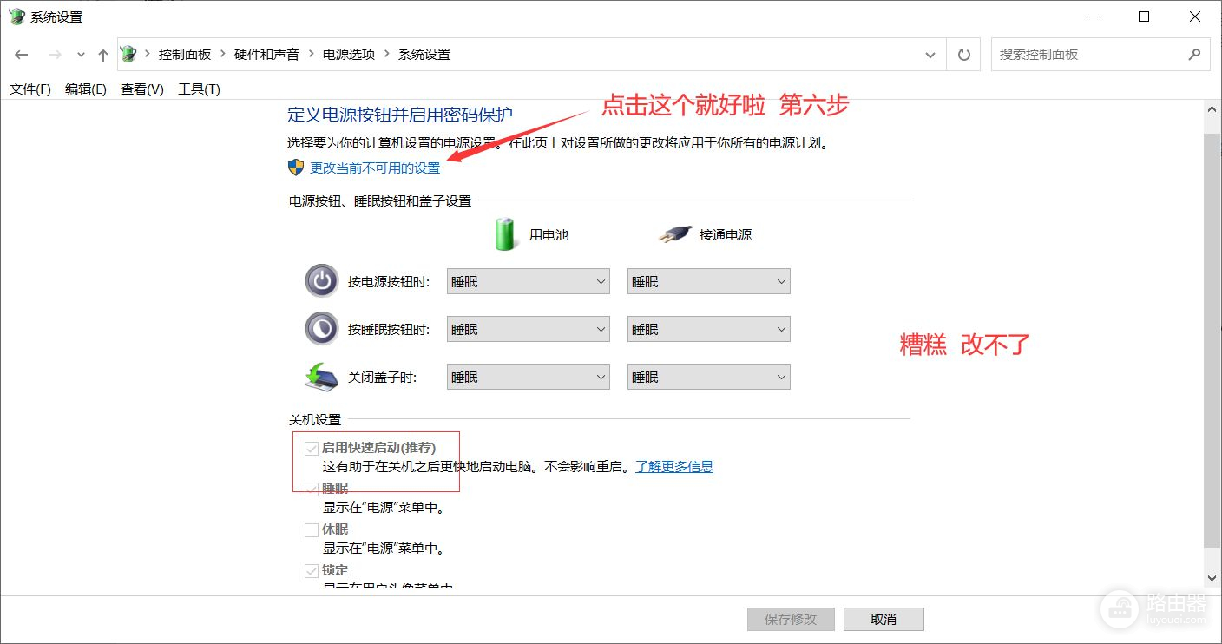Open sleep button on-battery dropdown
This screenshot has height=644, width=1222.
pyautogui.click(x=529, y=329)
